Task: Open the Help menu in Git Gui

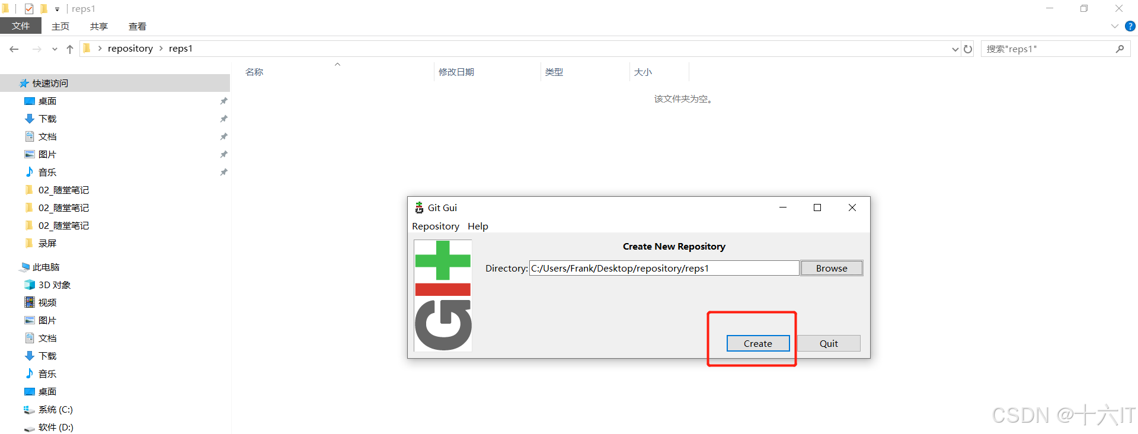Action: pos(478,226)
